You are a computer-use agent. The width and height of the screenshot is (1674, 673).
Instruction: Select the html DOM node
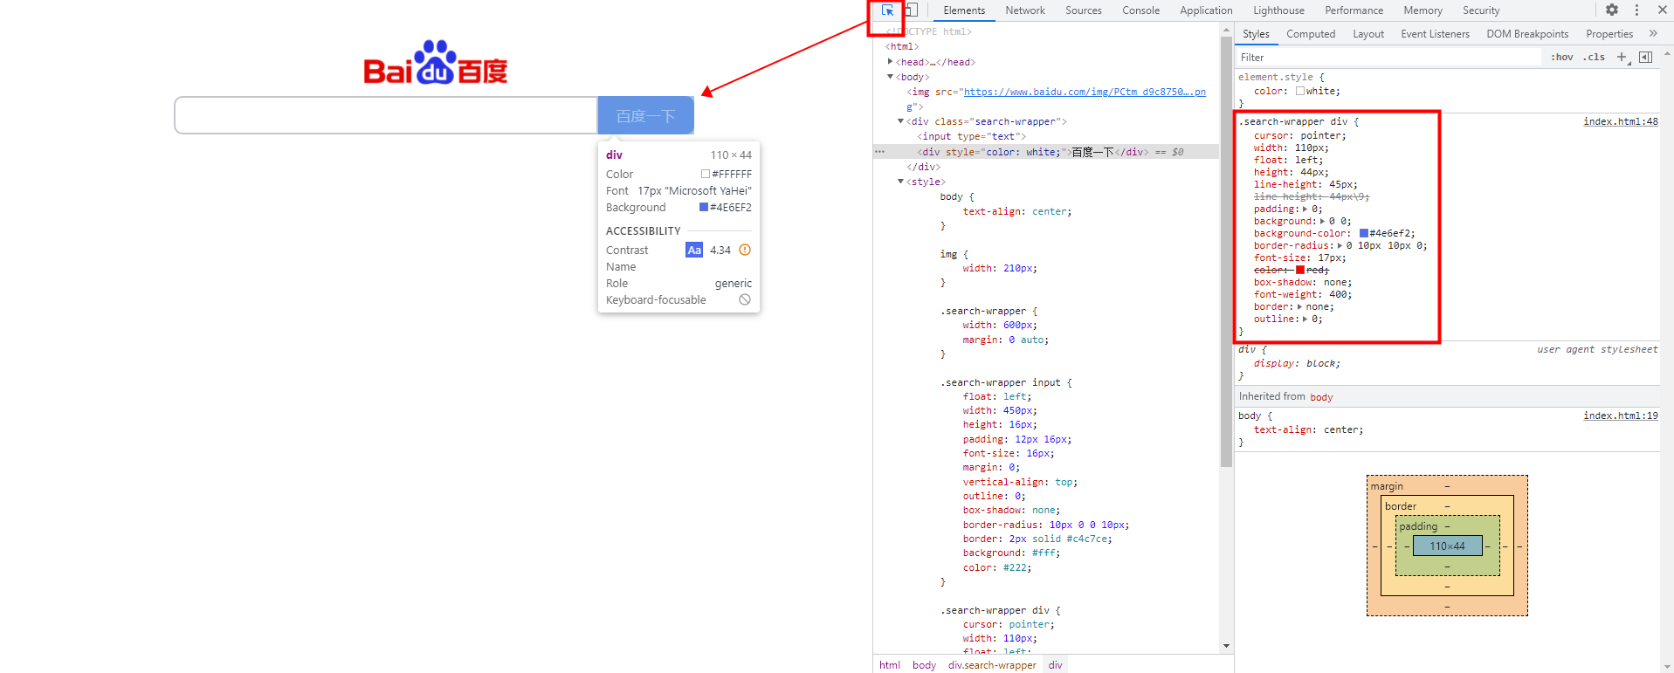(x=902, y=47)
